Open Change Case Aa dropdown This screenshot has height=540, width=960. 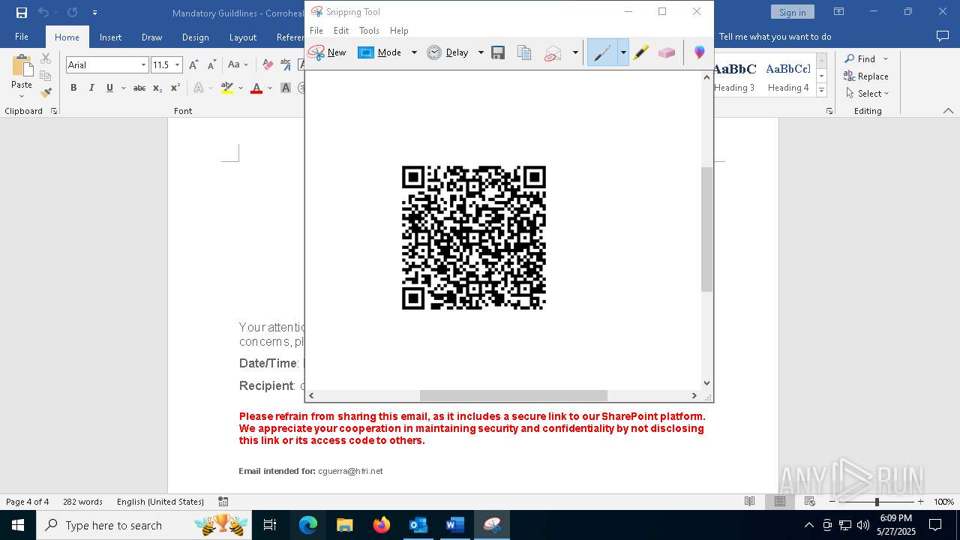[x=238, y=65]
